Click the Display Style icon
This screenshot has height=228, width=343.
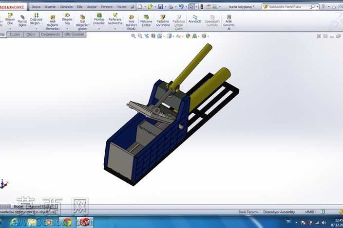[x=169, y=36]
